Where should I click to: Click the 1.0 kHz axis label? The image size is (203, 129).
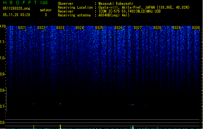[x=3, y=58]
